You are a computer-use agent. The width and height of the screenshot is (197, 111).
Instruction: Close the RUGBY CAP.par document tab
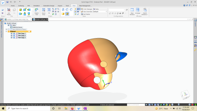click(47, 20)
